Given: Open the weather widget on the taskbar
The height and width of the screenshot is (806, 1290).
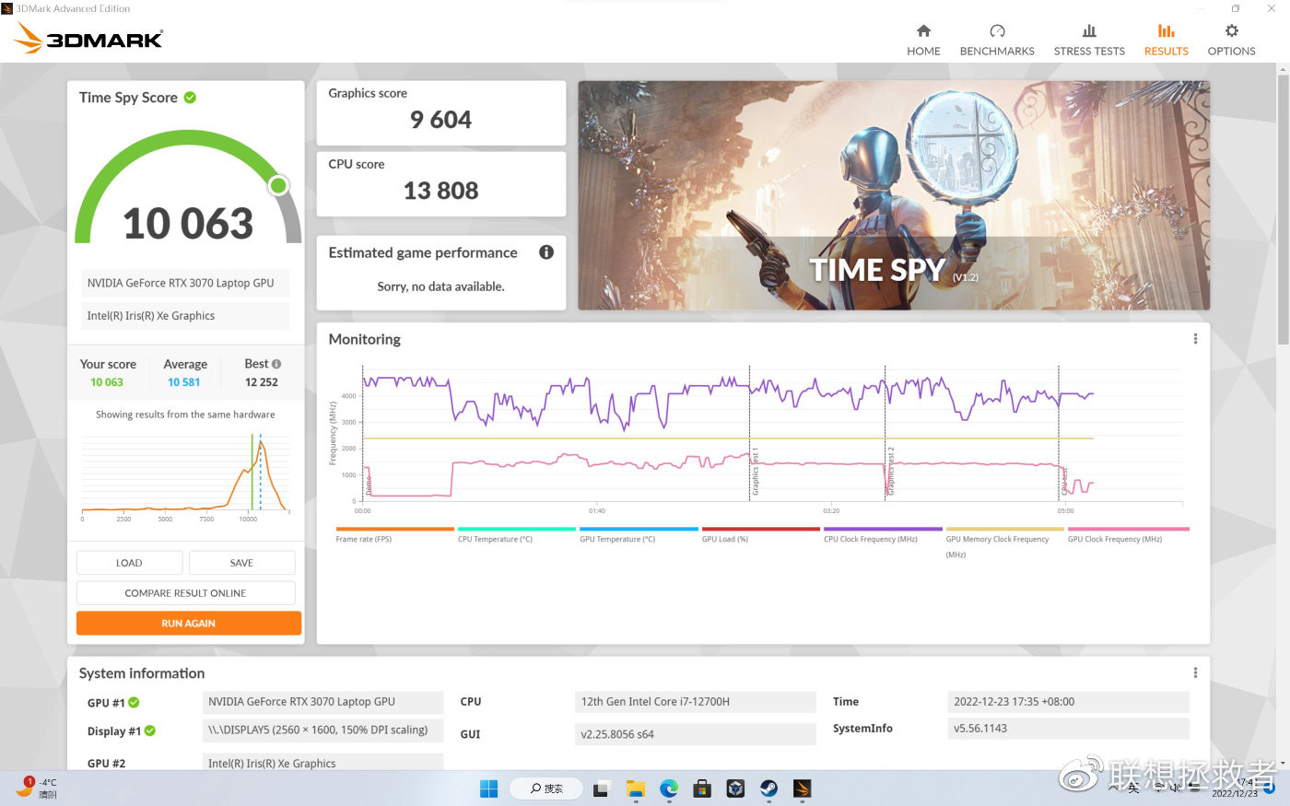Looking at the screenshot, I should 38,788.
